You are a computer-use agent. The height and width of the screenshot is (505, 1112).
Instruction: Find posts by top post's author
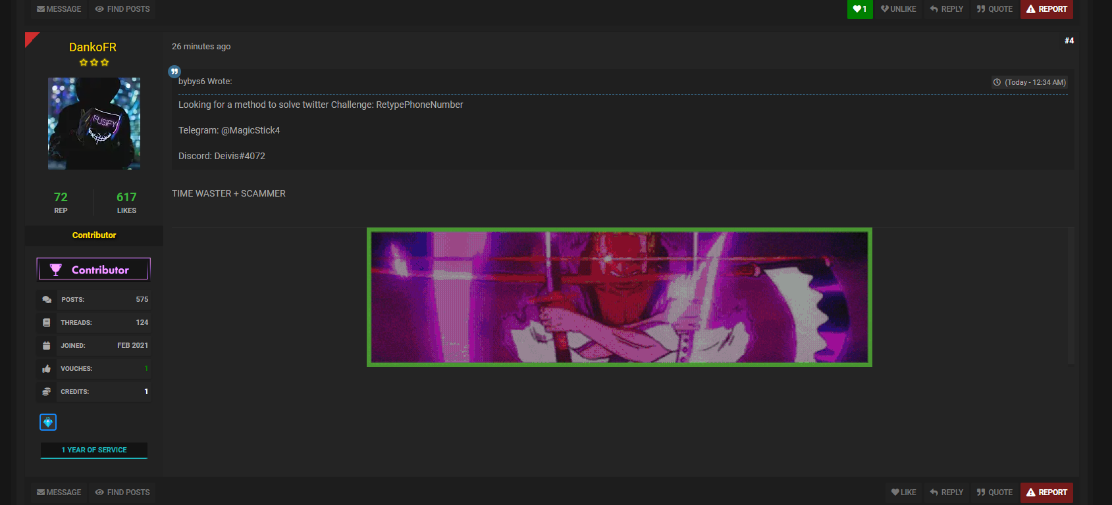122,9
